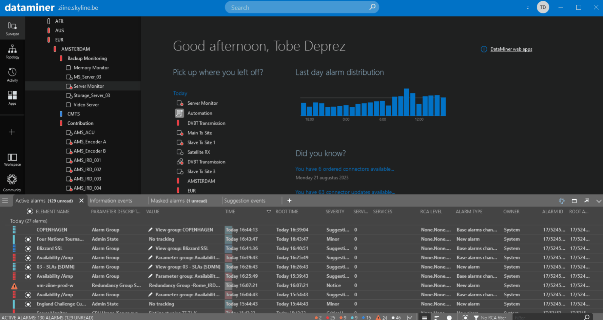Switch to default list view icon in status bar
Image resolution: width=603 pixels, height=320 pixels.
coord(424,318)
